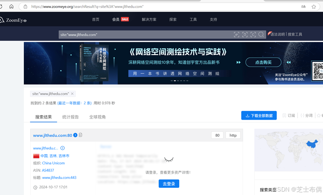Click the highlighted China region on world map
The image size is (323, 195).
coord(312,144)
